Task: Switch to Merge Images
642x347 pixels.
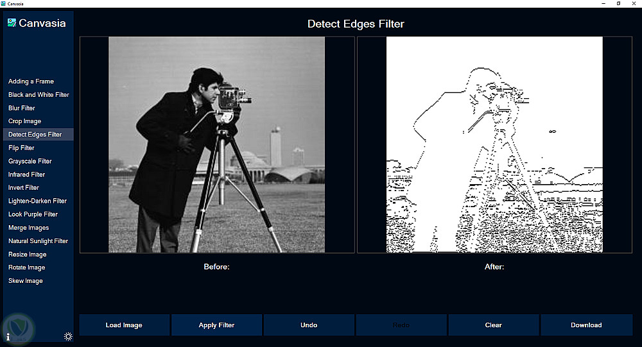Action: point(29,228)
